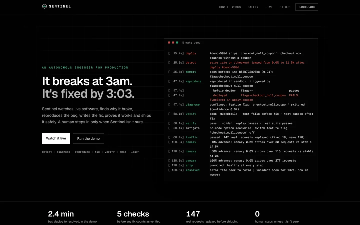Click the 'resolved' log stage label

(x=193, y=170)
